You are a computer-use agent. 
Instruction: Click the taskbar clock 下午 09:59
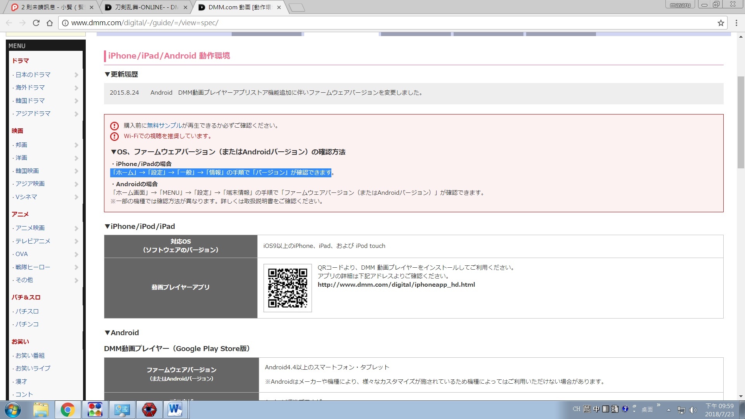pos(719,406)
